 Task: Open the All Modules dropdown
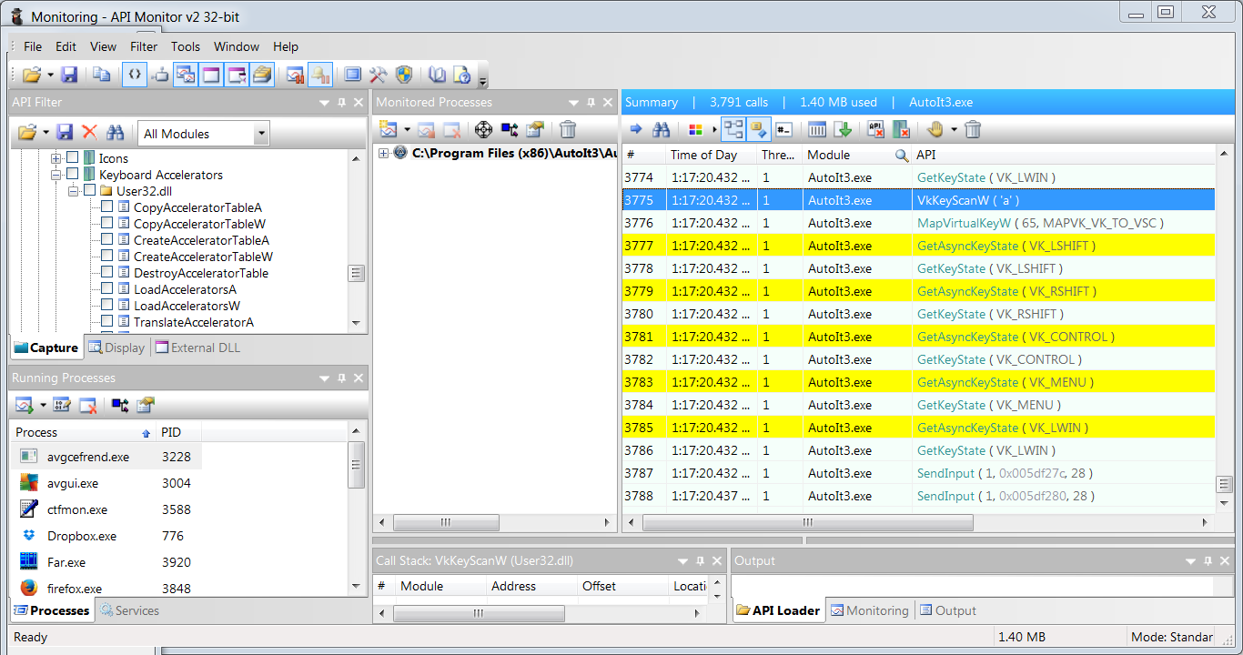(261, 134)
